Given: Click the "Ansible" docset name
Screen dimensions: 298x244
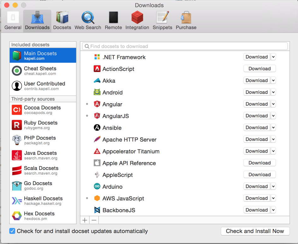Looking at the screenshot, I should click(112, 128).
